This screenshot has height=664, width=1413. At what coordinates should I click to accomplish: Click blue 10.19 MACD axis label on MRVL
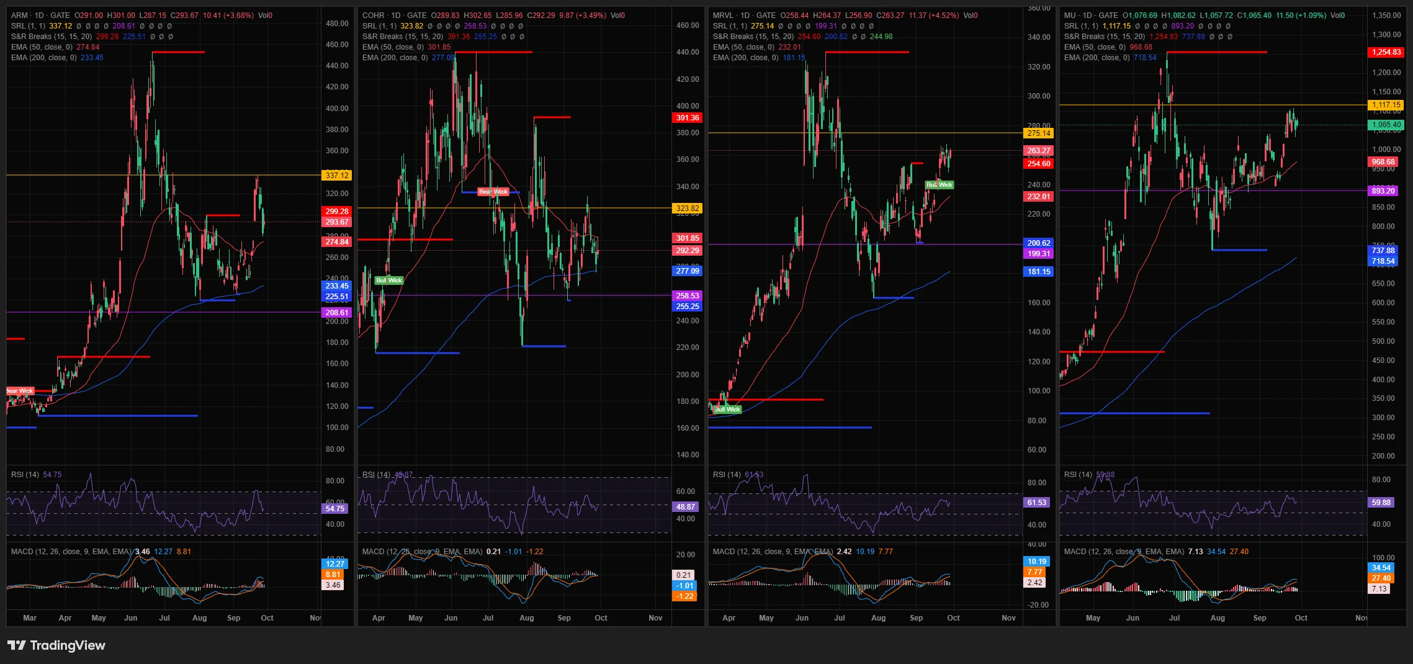(x=1037, y=562)
